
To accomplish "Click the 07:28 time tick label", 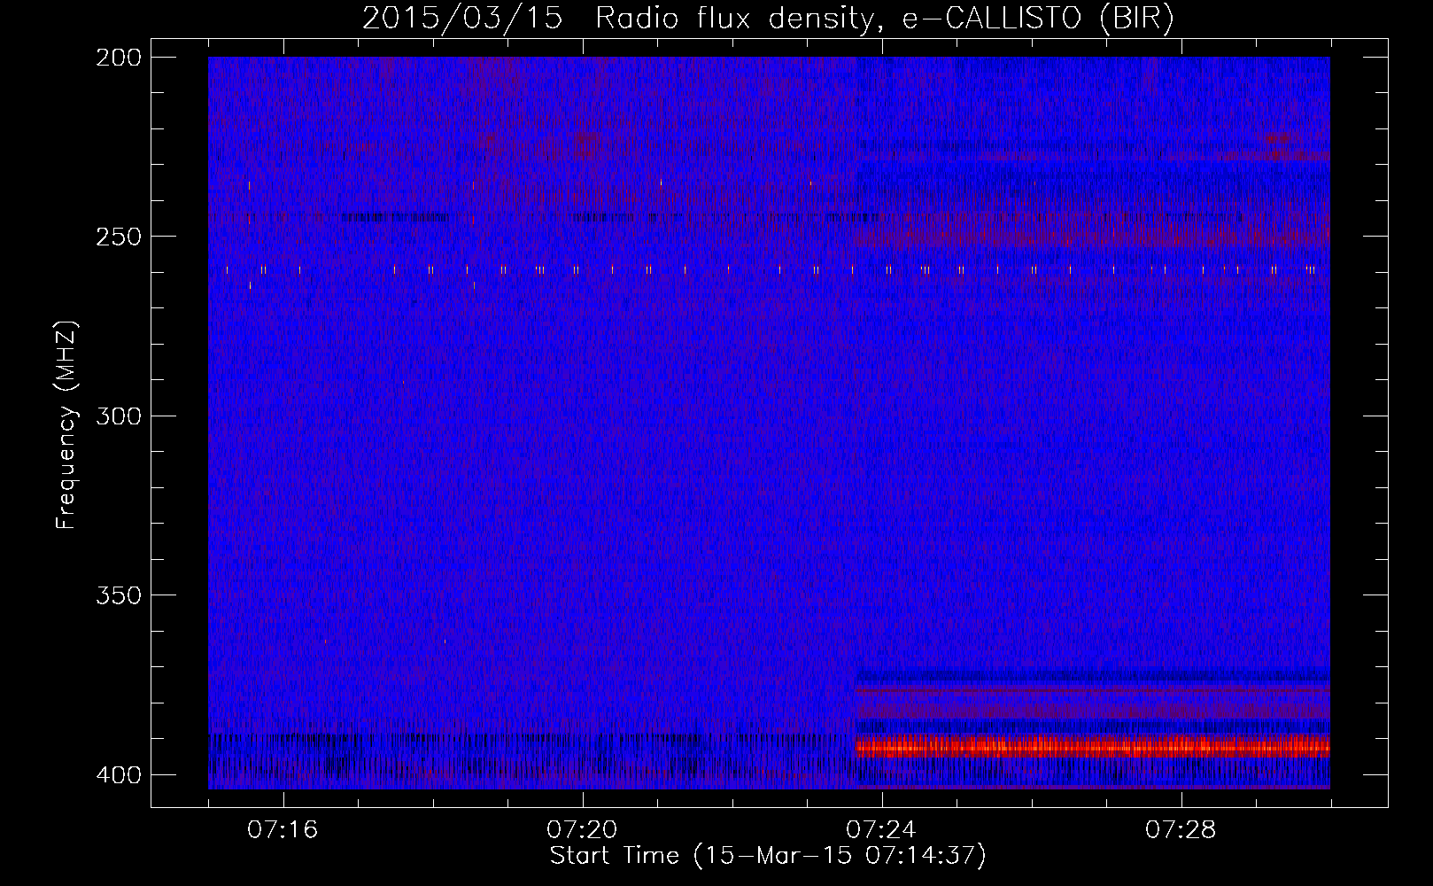I will click(x=1181, y=830).
